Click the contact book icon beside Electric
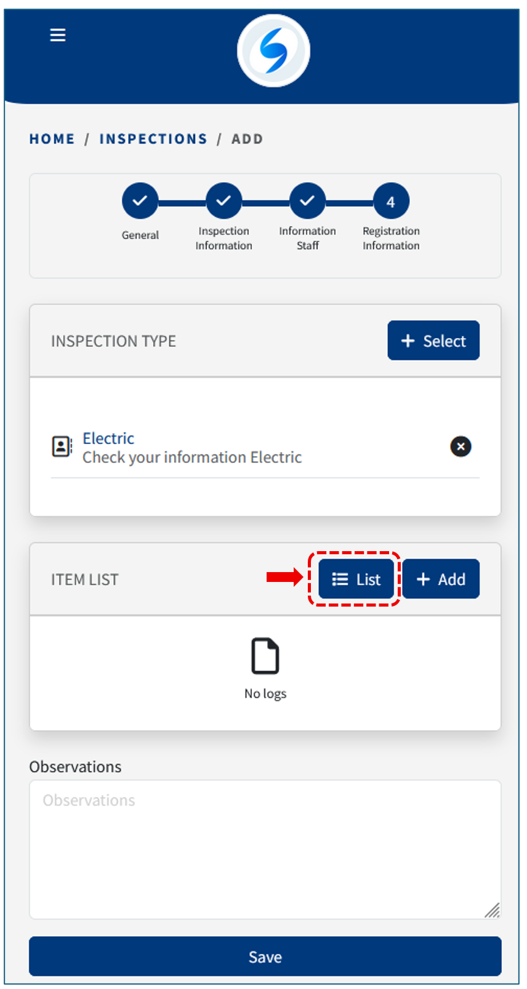527x989 pixels. coord(62,446)
